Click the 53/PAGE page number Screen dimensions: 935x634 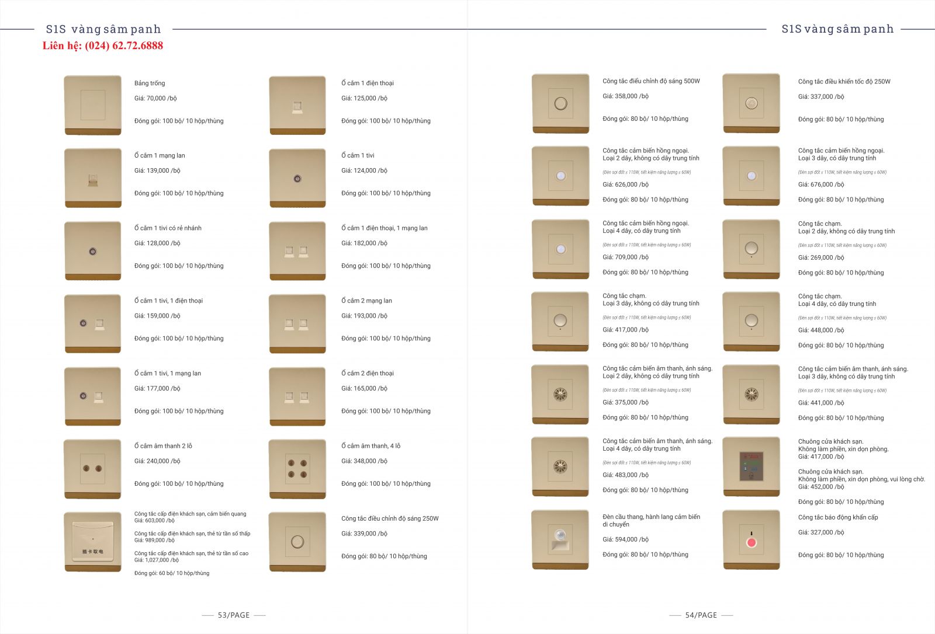234,615
